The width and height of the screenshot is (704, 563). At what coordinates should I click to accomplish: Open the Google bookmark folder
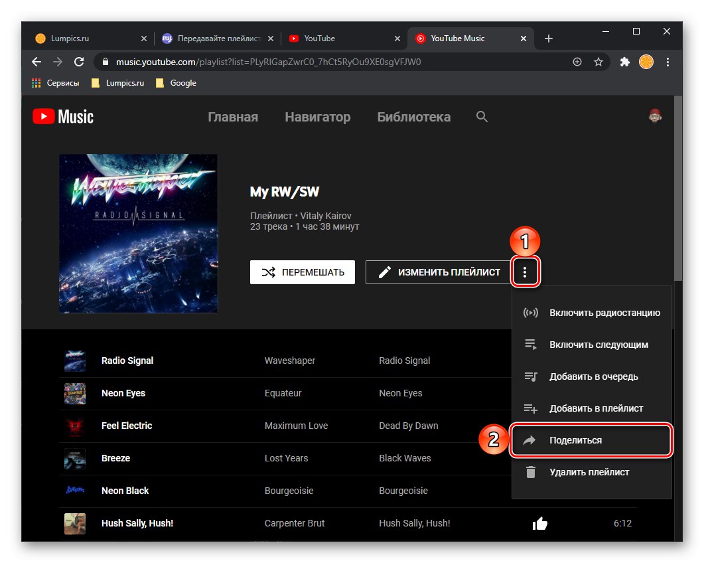tap(176, 83)
